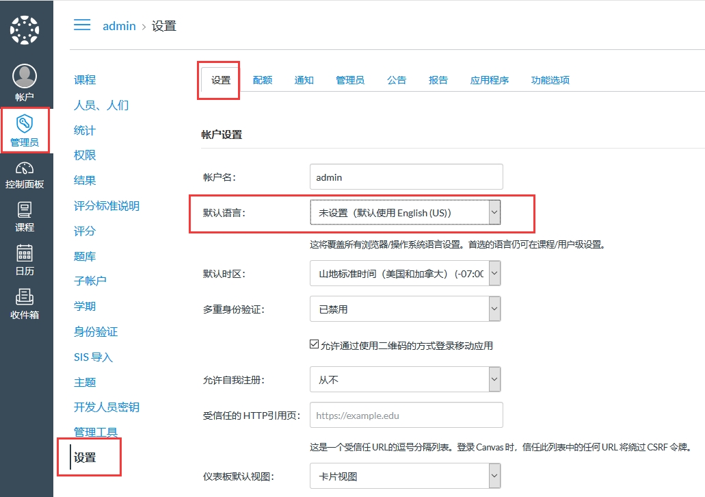This screenshot has width=705, height=497.
Task: Select the 管理员 admin shield icon
Action: 25,124
